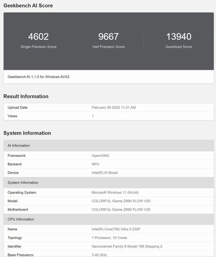216x257 pixels.
Task: Click the System Information main heading
Action: pyautogui.click(x=27, y=133)
